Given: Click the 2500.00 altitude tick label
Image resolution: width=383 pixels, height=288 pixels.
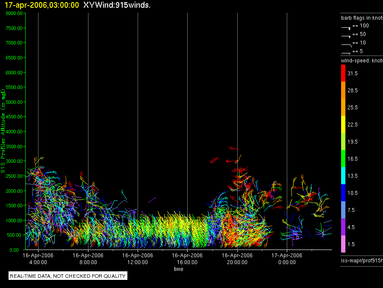Looking at the screenshot, I should [x=14, y=176].
